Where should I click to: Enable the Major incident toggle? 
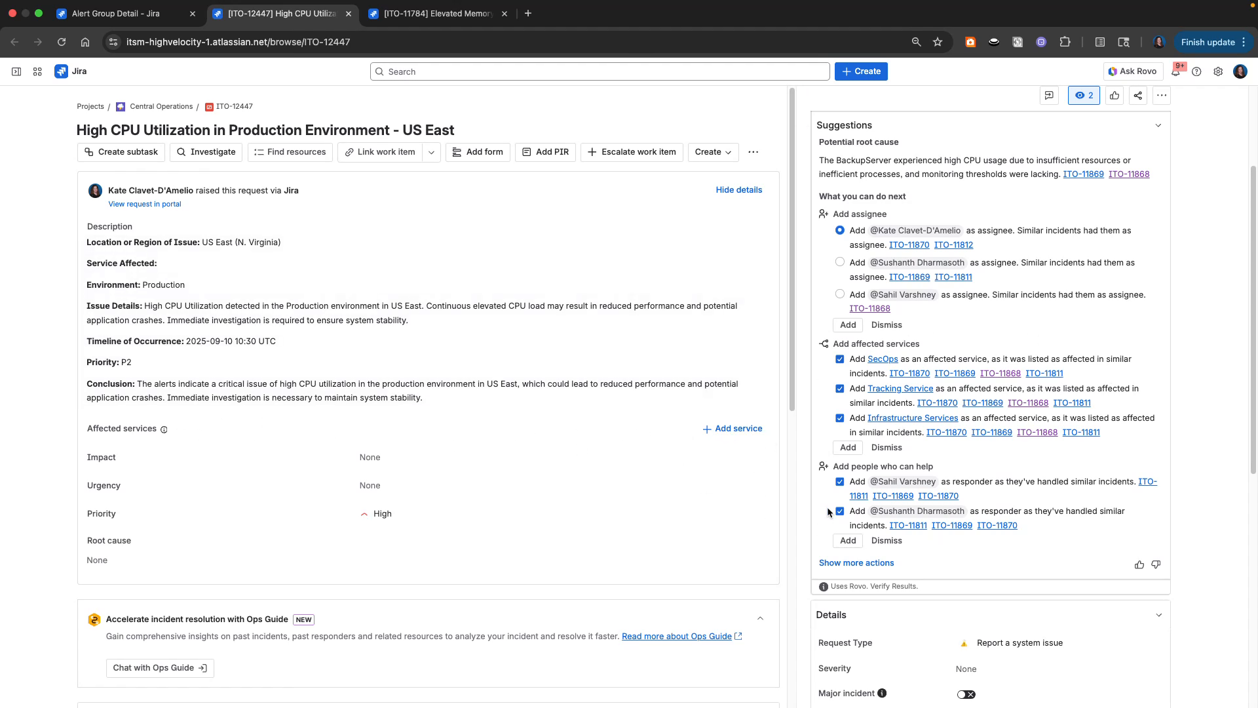point(966,694)
